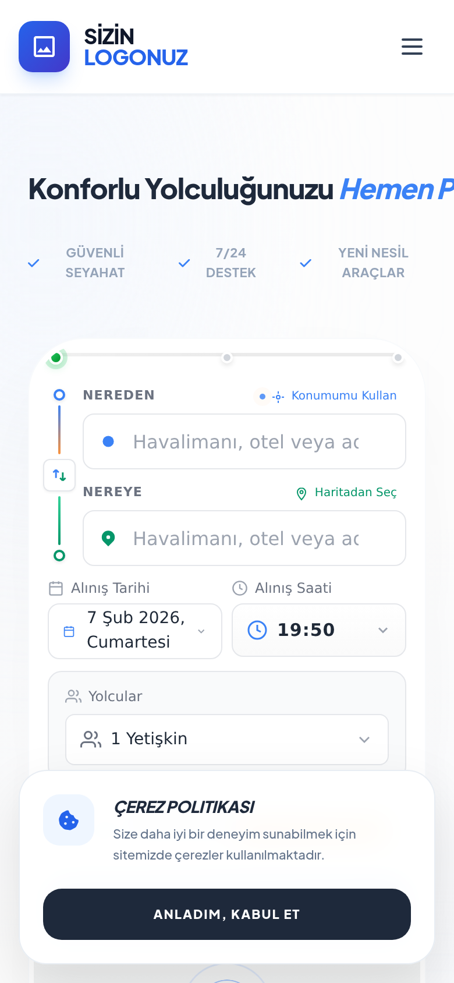454x983 pixels.
Task: Click the passengers icon in the Yetişkin field
Action: [x=91, y=740]
